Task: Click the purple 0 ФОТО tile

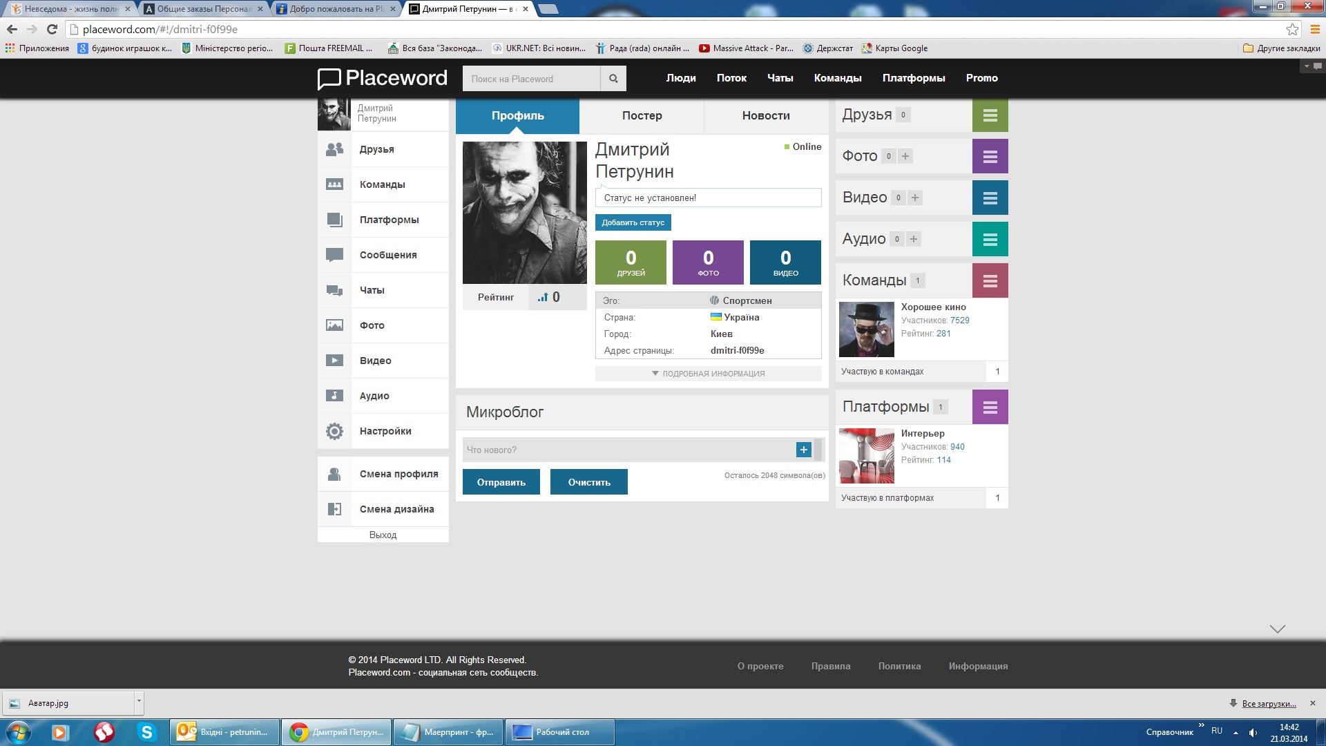Action: 709,262
